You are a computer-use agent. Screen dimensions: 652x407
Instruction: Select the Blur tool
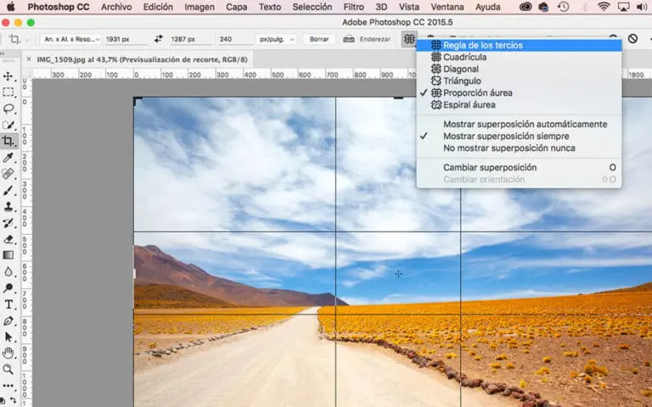[x=8, y=271]
